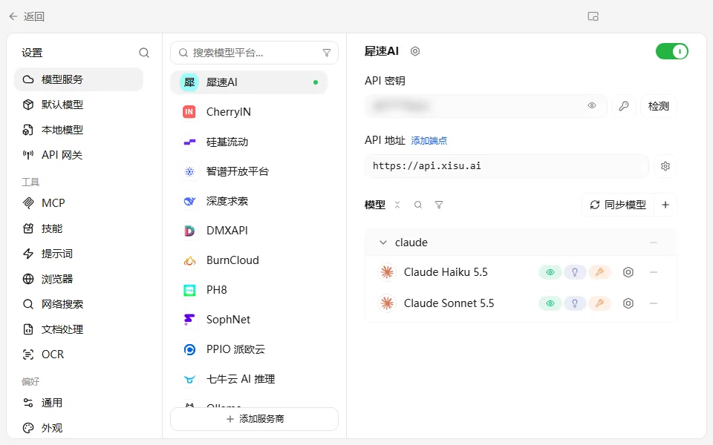Click 添加端点 link
The width and height of the screenshot is (713, 445).
point(429,141)
